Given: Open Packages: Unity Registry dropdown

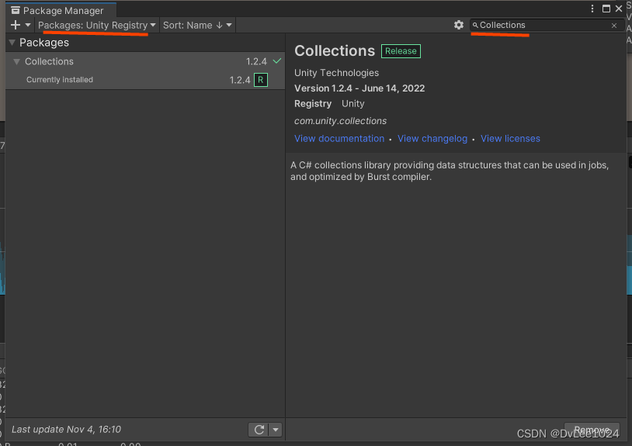Looking at the screenshot, I should 97,25.
